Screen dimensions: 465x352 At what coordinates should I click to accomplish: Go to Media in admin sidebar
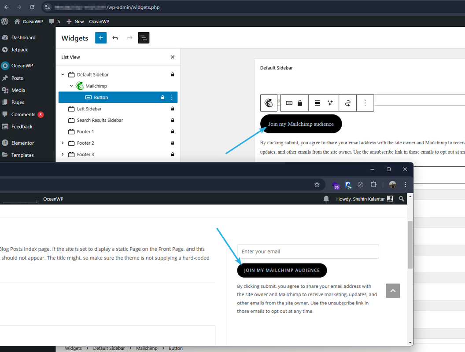point(18,90)
